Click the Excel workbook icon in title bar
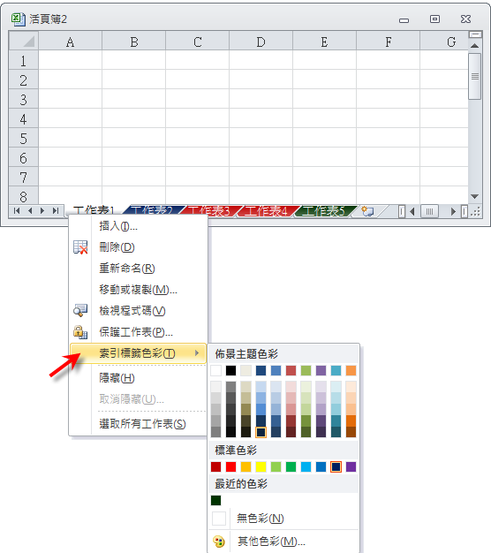Image resolution: width=491 pixels, height=553 pixels. tap(19, 19)
